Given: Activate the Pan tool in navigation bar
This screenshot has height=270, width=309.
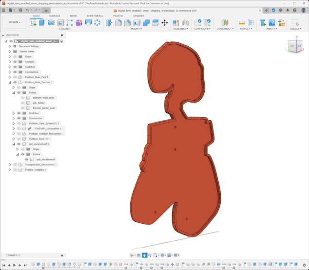Looking at the screenshot, I should click(x=145, y=255).
